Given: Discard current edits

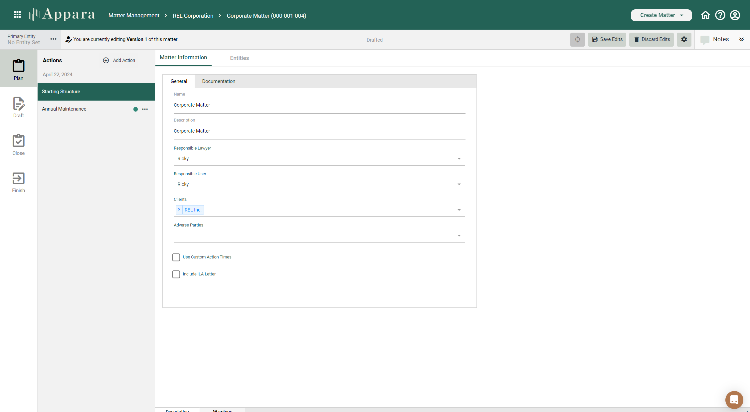Looking at the screenshot, I should point(651,39).
